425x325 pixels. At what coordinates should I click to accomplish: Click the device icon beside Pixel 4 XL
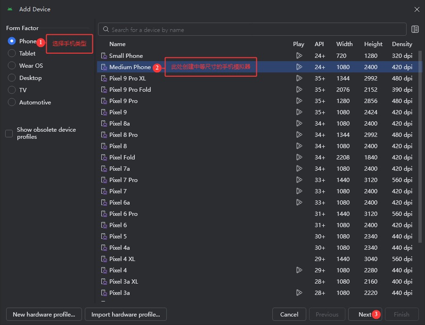tap(104, 259)
